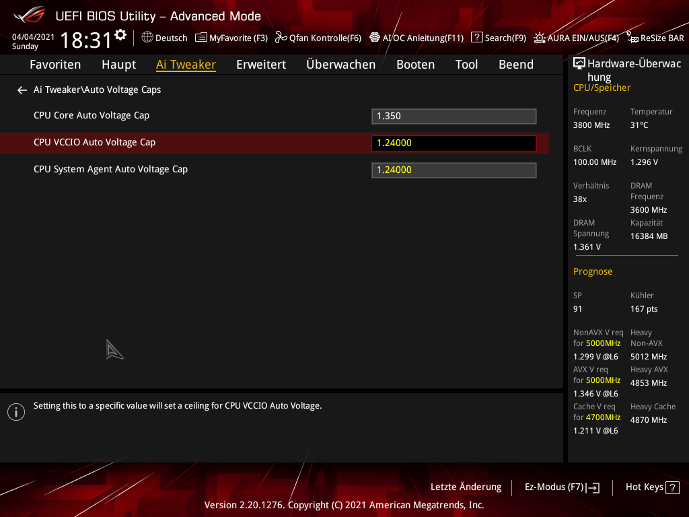
Task: Click Letzte Änderung button
Action: pyautogui.click(x=466, y=487)
